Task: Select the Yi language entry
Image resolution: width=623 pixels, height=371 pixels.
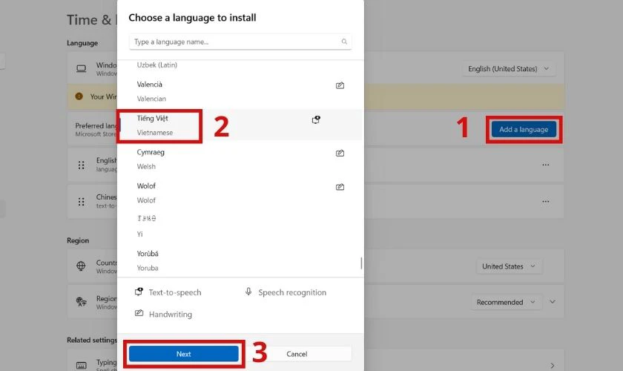Action: [240, 226]
